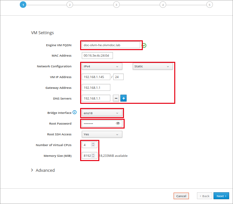This screenshot has width=233, height=204.
Task: Click the Cancel button
Action: (181, 196)
